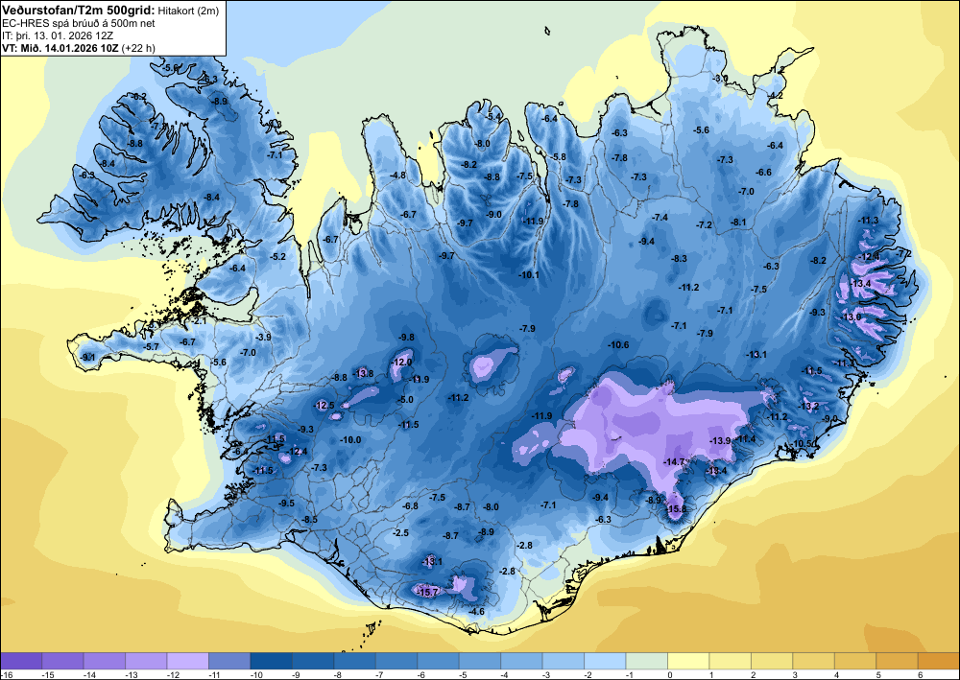Click the -5.4 temperature label

494,117
